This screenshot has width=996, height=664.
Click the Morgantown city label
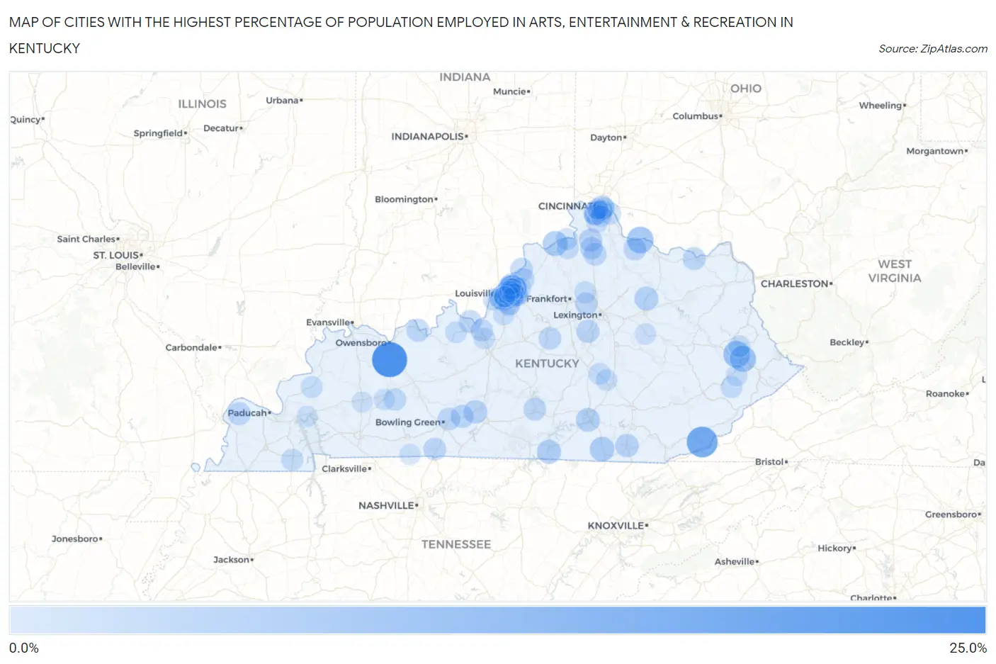click(935, 151)
